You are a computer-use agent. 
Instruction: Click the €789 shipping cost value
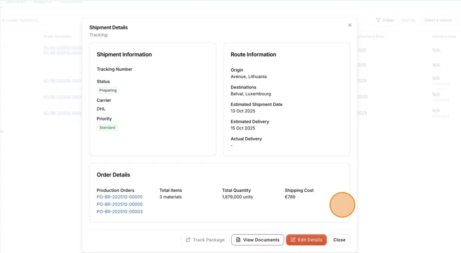(290, 197)
